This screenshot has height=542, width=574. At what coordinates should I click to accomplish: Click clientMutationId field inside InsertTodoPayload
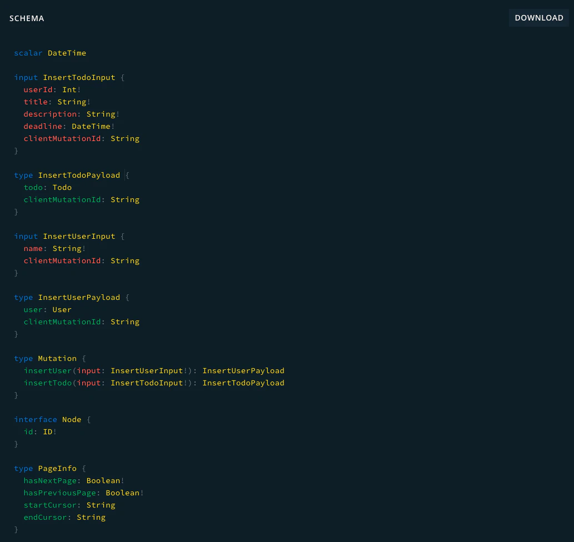(82, 200)
